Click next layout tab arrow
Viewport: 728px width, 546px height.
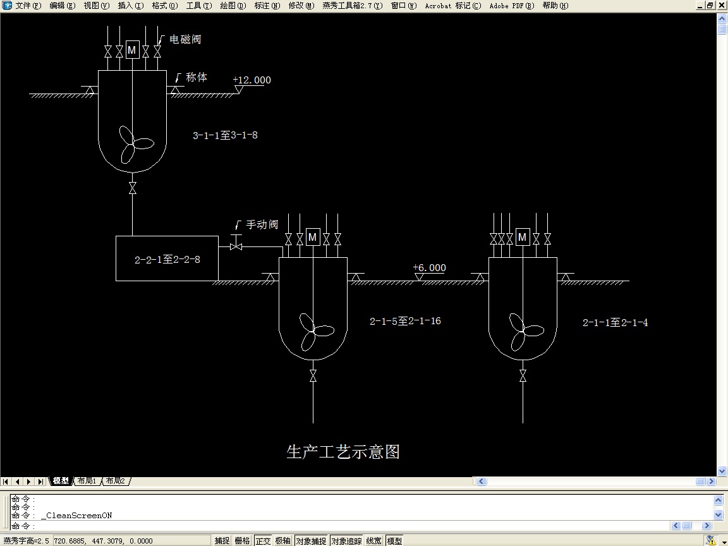[x=29, y=482]
